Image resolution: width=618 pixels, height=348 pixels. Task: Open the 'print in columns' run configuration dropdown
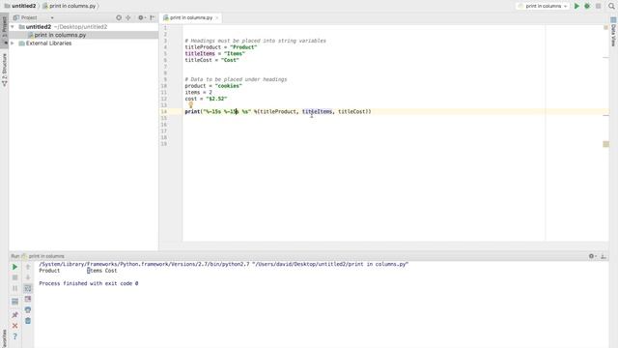coord(543,6)
